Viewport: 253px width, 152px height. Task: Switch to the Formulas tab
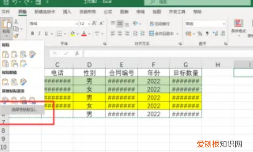(108, 12)
